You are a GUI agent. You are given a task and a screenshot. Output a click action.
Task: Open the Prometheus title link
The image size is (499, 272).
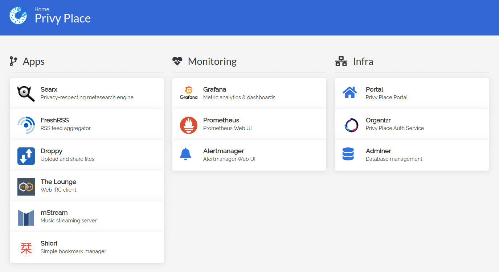tap(221, 120)
